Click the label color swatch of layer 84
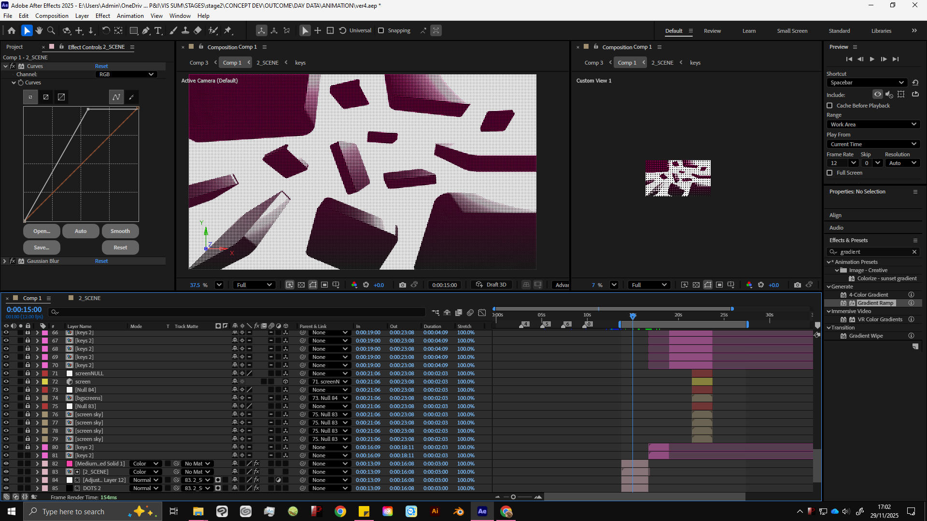 pyautogui.click(x=45, y=480)
